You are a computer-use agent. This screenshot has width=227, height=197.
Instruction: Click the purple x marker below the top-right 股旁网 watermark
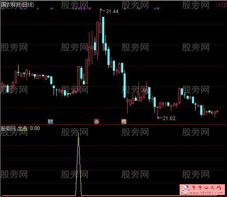pos(196,9)
